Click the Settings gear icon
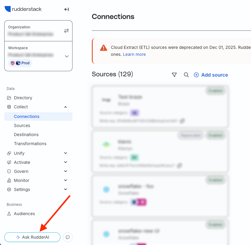 coord(9,189)
